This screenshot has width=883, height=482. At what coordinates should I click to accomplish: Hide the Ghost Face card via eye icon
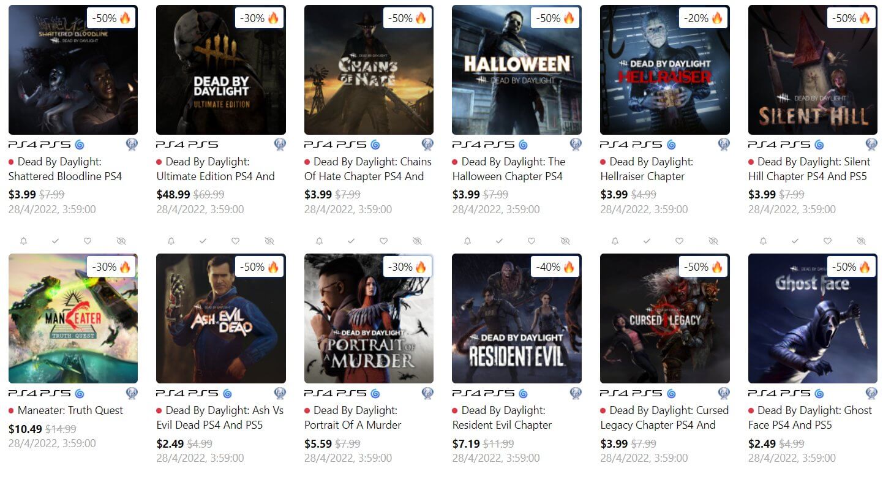tap(861, 241)
